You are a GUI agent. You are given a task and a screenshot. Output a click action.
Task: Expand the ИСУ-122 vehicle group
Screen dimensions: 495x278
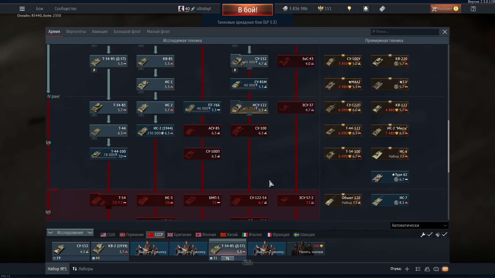[249, 115]
